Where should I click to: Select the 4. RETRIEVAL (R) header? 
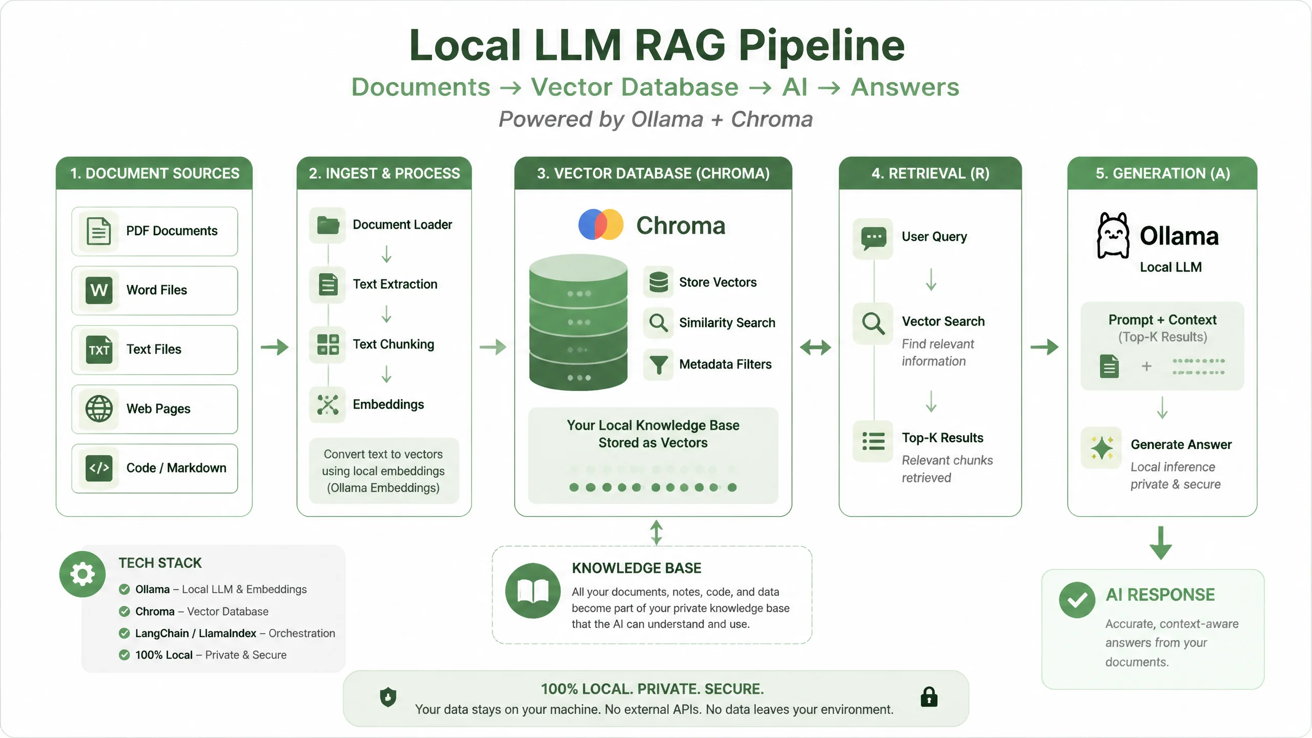[x=930, y=173]
